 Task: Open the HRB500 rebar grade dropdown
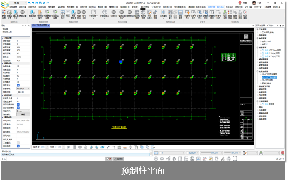(x=23, y=88)
